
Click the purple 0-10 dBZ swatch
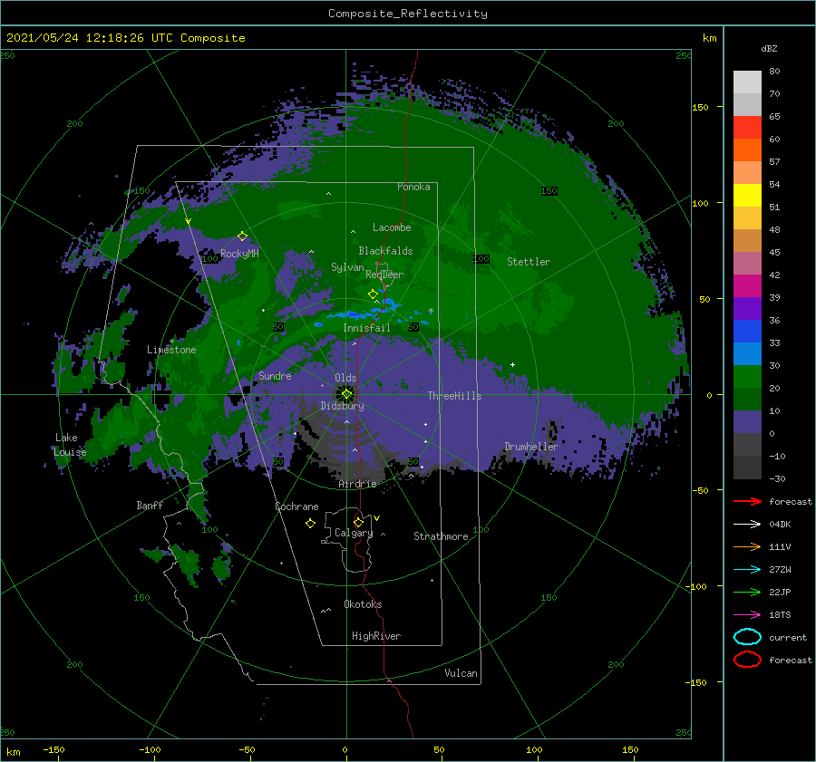point(747,421)
